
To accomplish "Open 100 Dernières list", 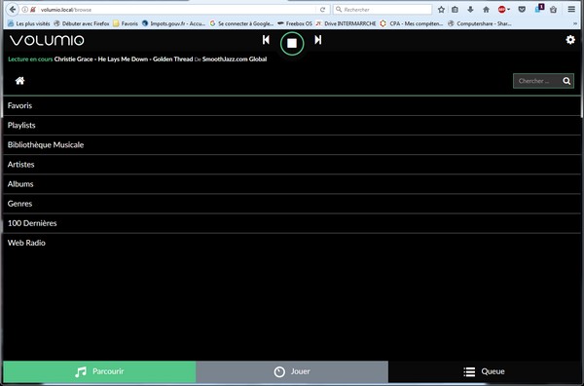I will [x=292, y=223].
